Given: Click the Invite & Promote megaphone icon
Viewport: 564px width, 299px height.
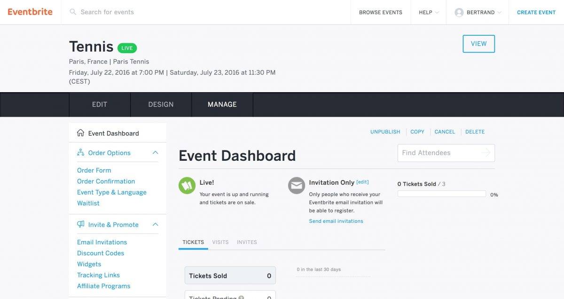Looking at the screenshot, I should coord(80,225).
